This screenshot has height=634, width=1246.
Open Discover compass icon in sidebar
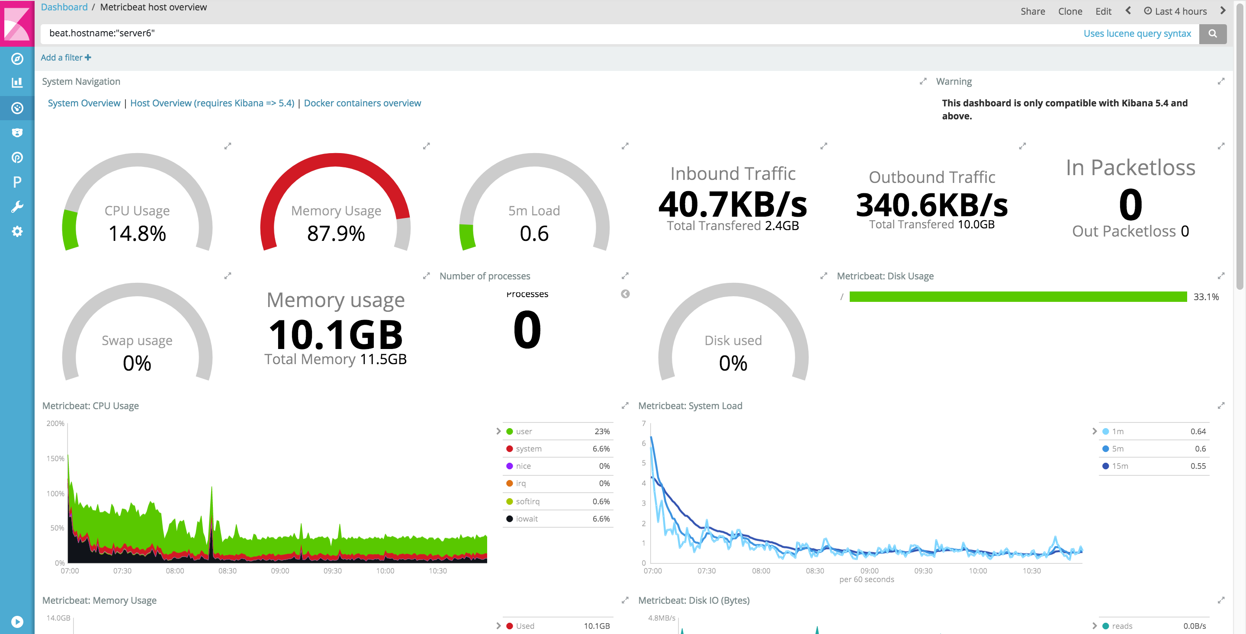[x=17, y=58]
